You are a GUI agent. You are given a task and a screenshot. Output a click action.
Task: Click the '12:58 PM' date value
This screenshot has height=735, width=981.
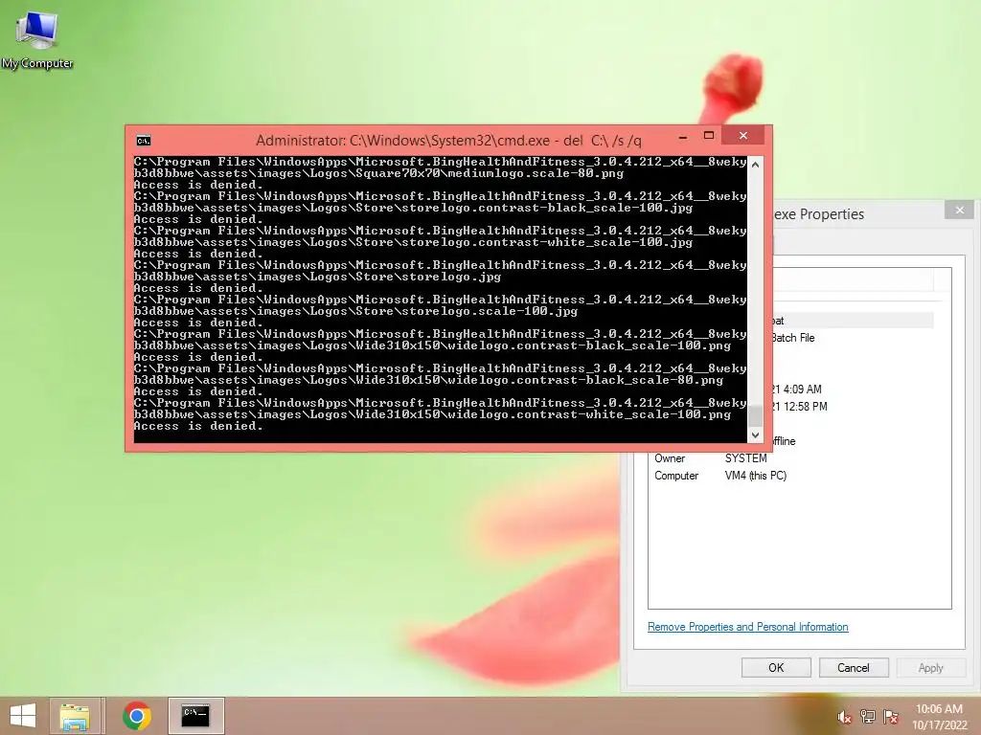(806, 406)
